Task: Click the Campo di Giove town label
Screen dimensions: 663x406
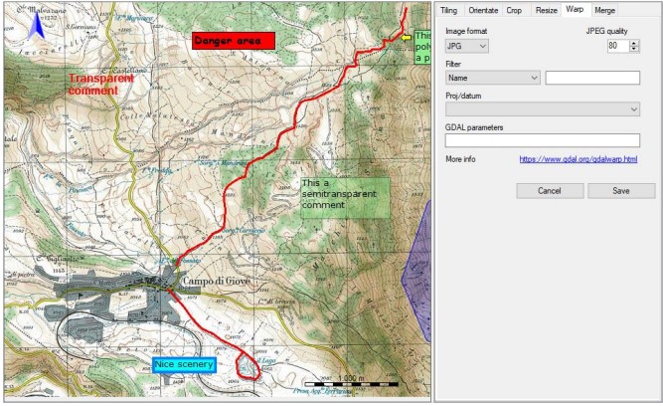Action: tap(217, 281)
